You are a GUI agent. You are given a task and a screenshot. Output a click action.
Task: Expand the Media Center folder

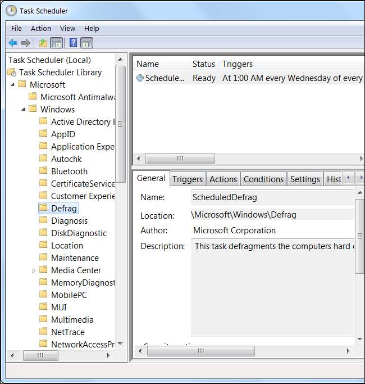pyautogui.click(x=34, y=270)
